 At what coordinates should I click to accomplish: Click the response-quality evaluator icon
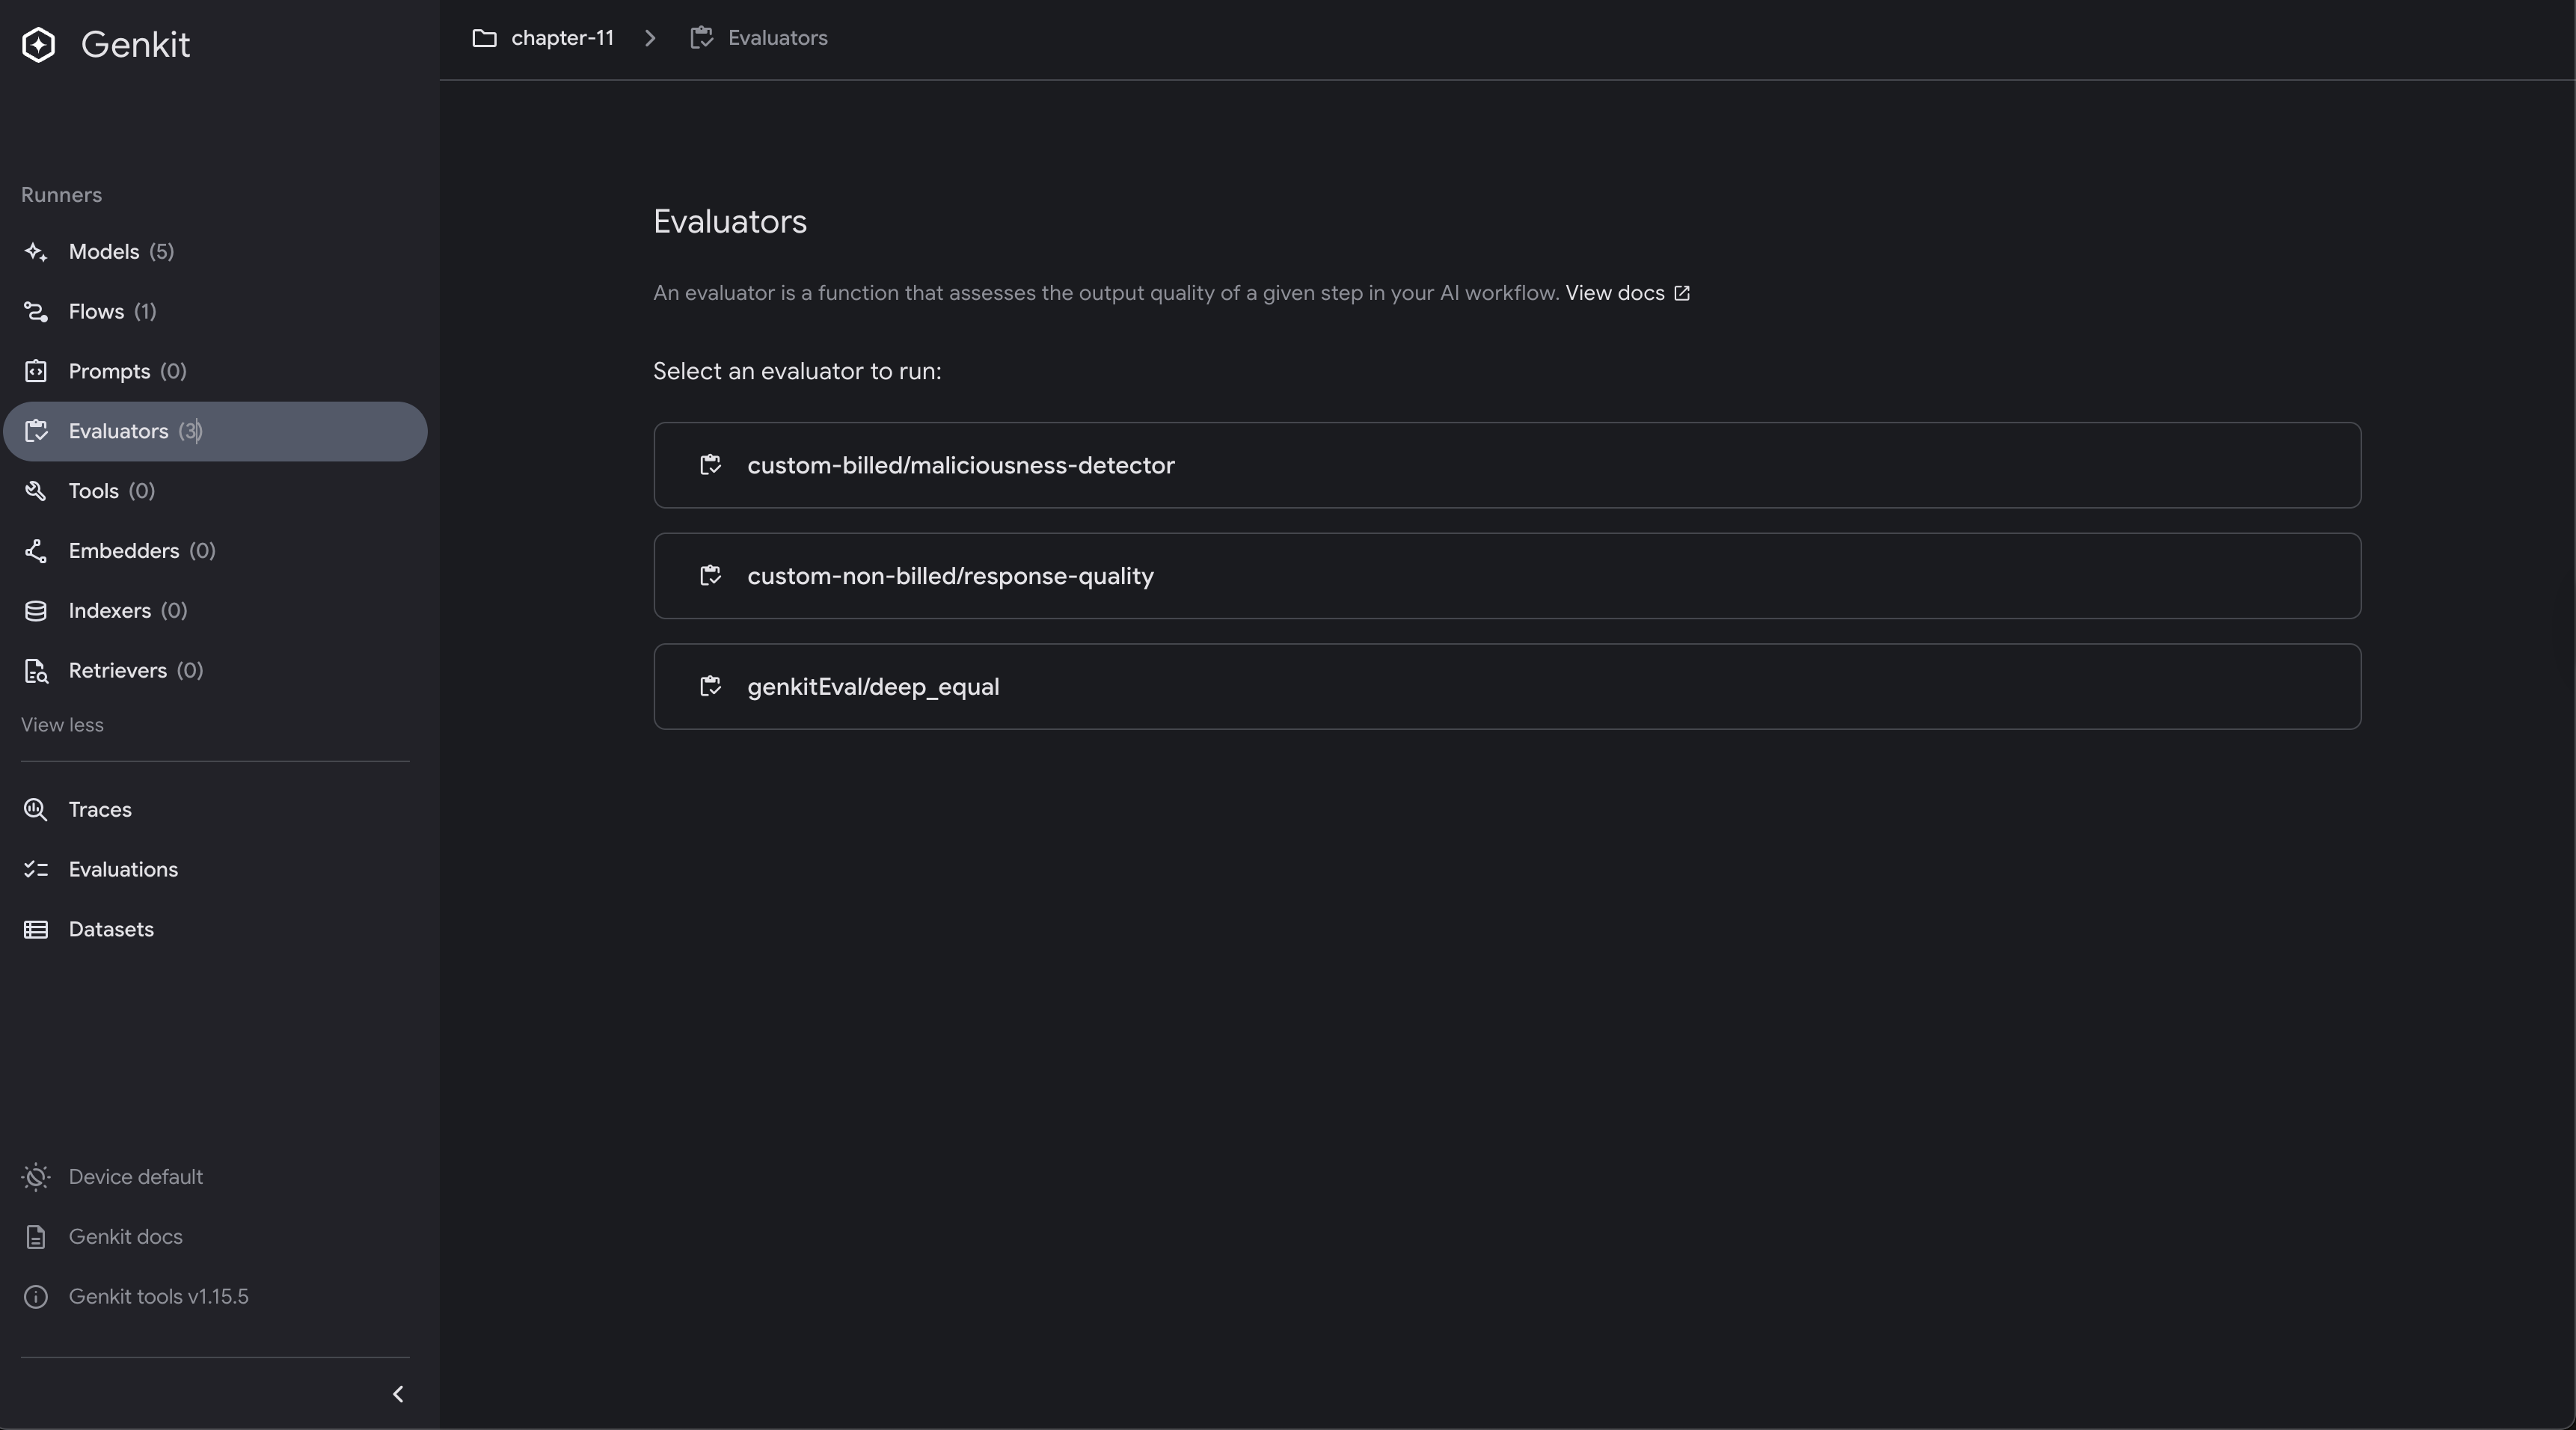point(711,576)
